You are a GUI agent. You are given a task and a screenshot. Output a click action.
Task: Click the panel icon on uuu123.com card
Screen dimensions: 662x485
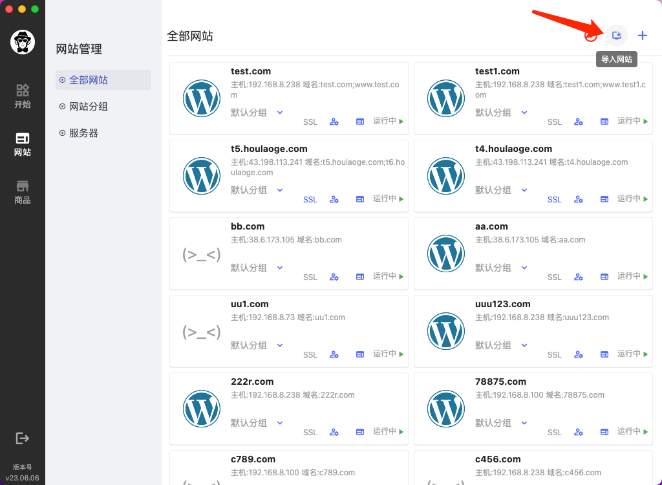point(604,354)
